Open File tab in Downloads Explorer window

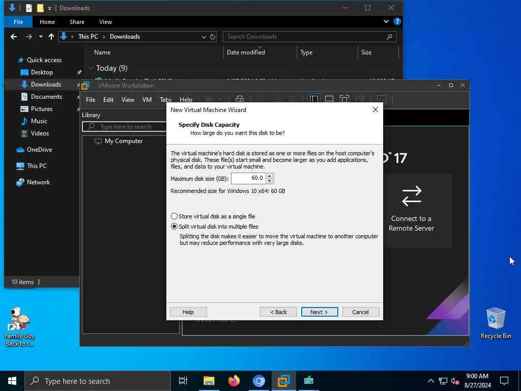coord(18,22)
